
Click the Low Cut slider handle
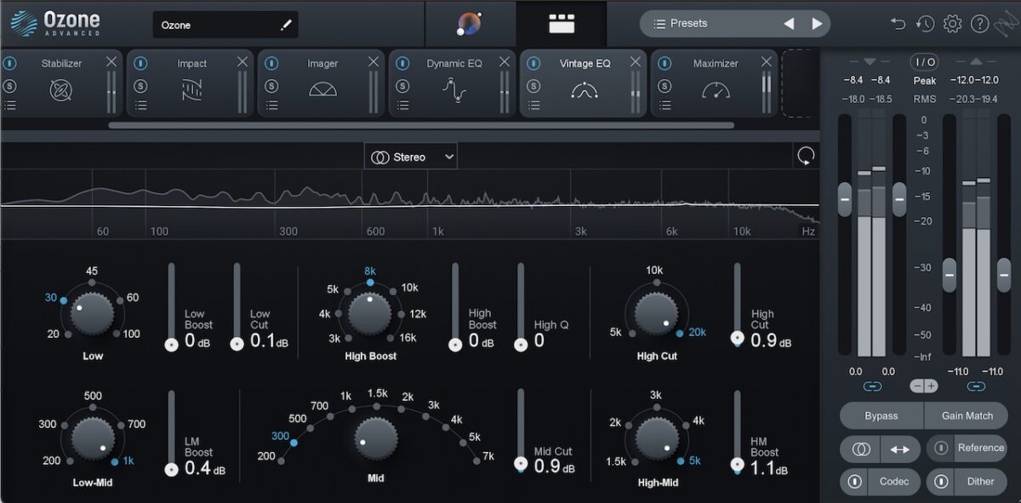(237, 344)
